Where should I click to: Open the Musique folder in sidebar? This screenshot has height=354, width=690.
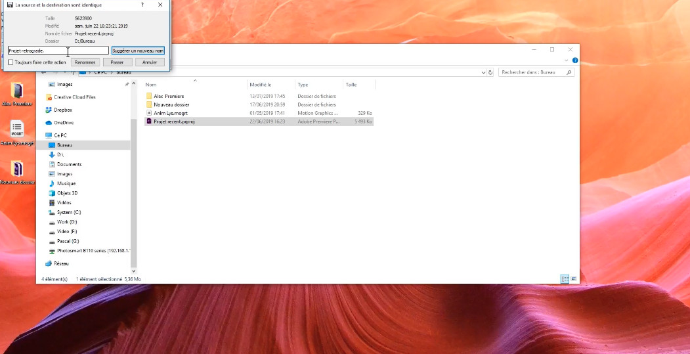[62, 183]
